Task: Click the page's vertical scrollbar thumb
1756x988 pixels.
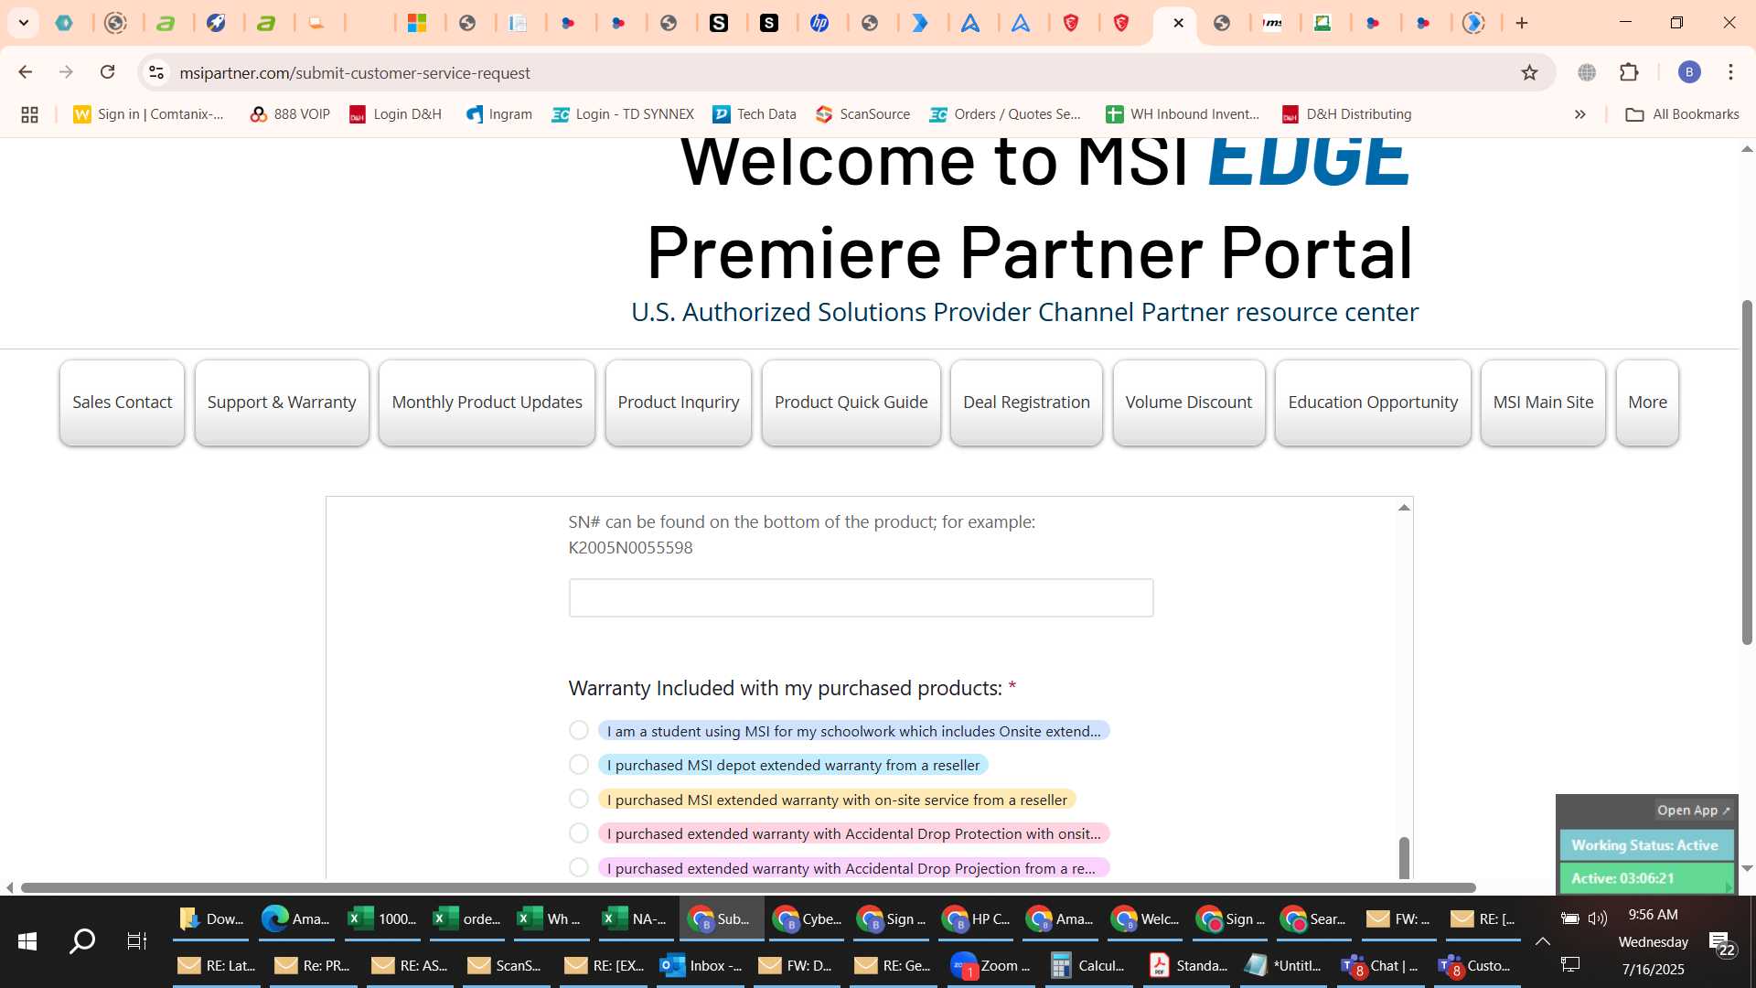Action: point(1747,472)
